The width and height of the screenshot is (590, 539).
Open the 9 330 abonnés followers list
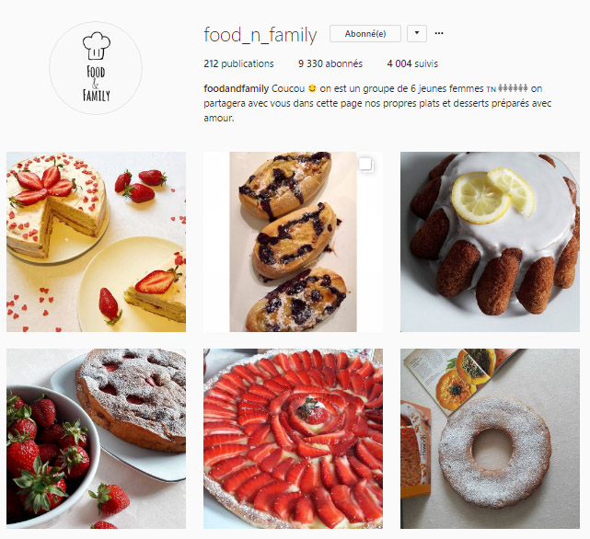330,63
